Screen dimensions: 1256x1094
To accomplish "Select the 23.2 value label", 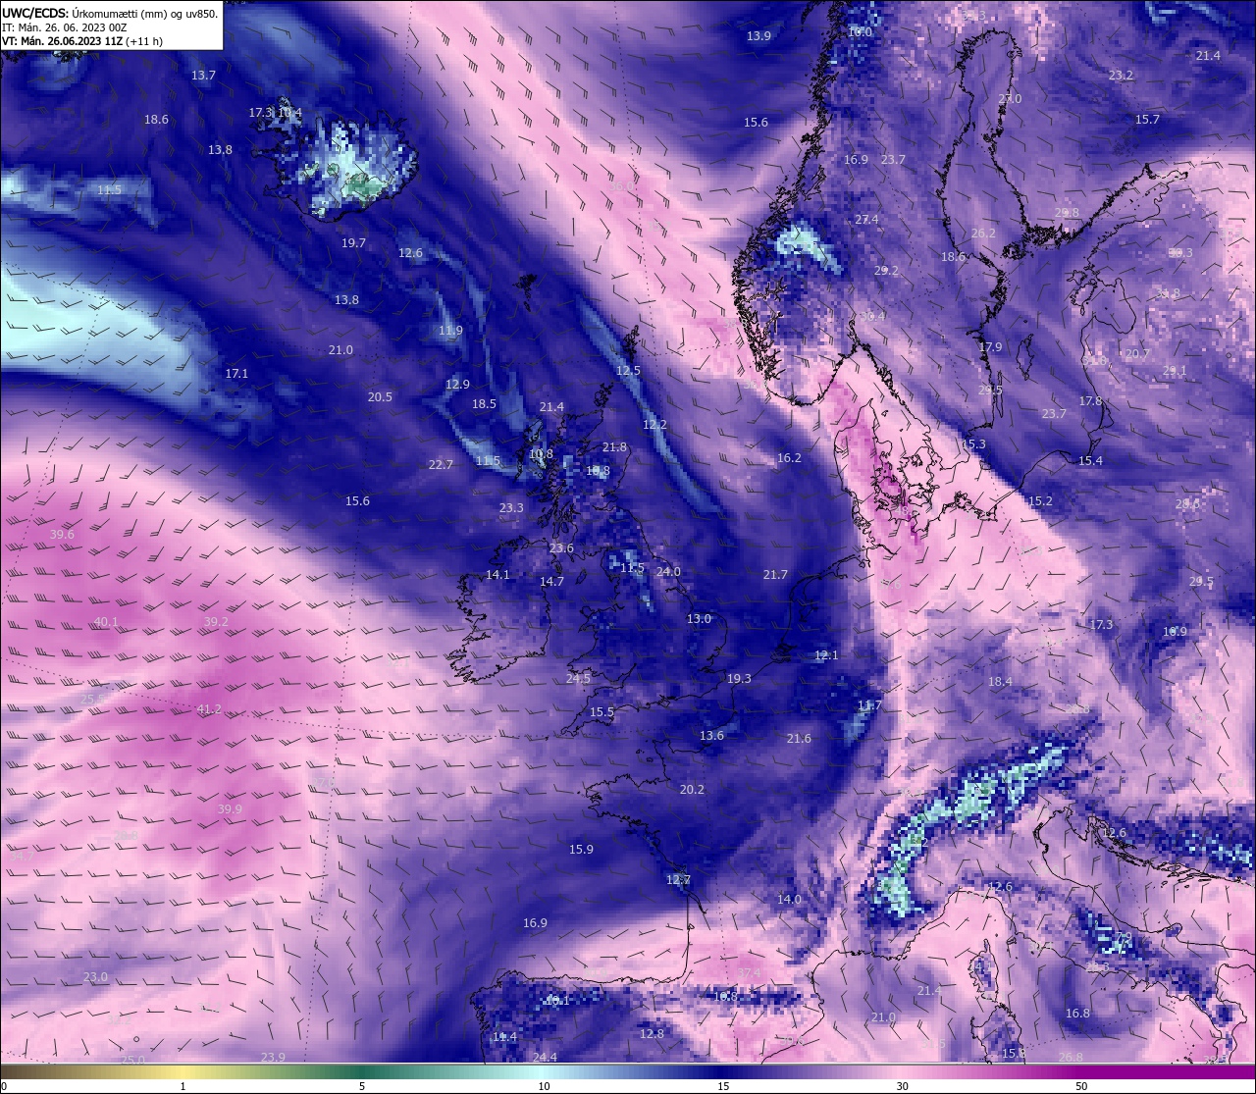I will (x=1121, y=76).
